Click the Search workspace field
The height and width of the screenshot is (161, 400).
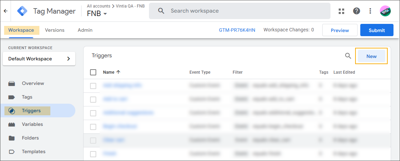[240, 11]
